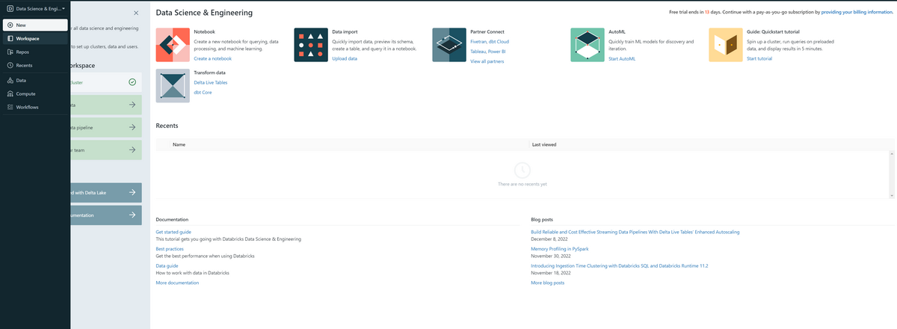Image resolution: width=897 pixels, height=329 pixels.
Task: Click the Last viewed column header
Action: coord(543,144)
